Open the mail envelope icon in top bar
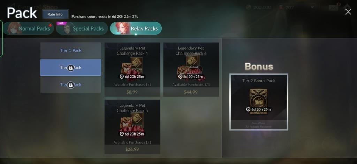The width and height of the screenshot is (357, 164). 333,7
